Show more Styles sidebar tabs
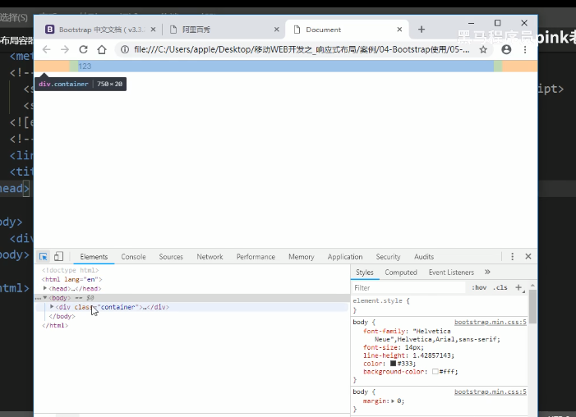The image size is (576, 417). [487, 272]
